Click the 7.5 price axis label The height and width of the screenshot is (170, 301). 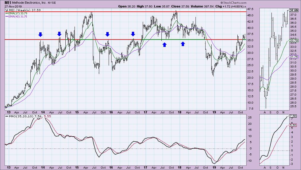[251, 109]
